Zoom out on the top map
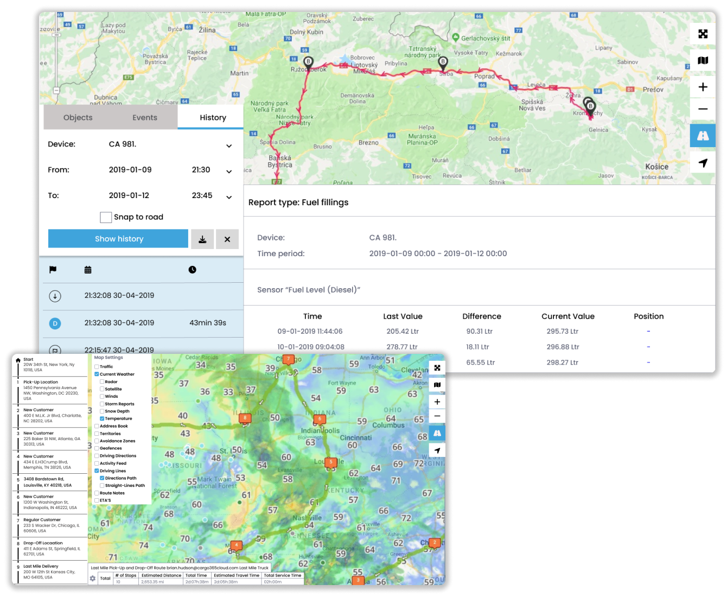 703,109
